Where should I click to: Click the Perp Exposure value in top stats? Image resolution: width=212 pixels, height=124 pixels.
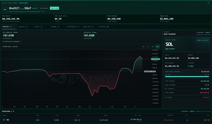(x=114, y=19)
